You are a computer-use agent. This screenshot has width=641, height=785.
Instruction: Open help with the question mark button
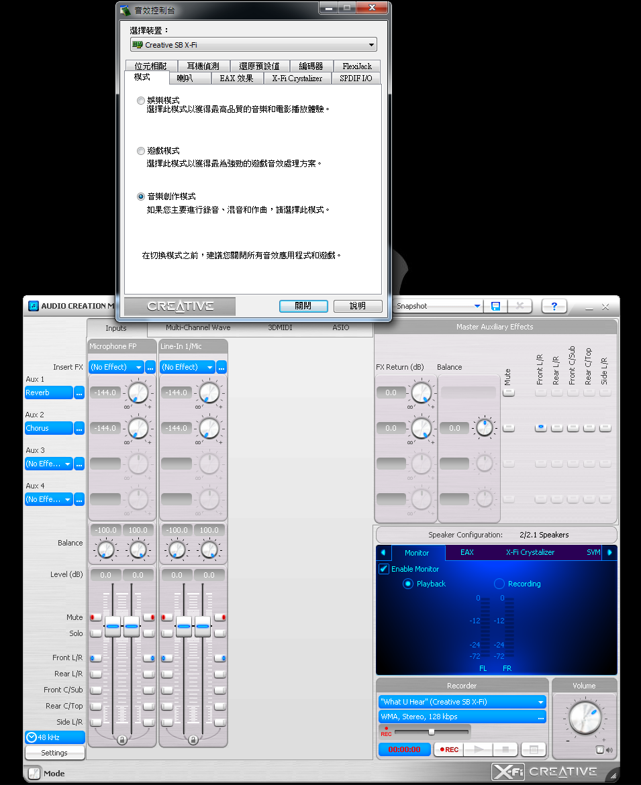[554, 306]
